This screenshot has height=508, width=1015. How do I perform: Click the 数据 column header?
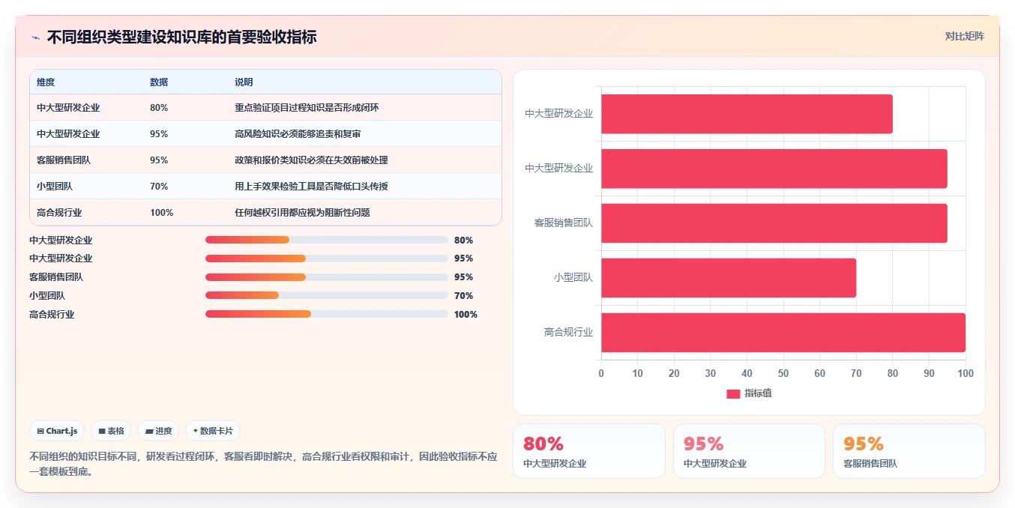coord(159,82)
